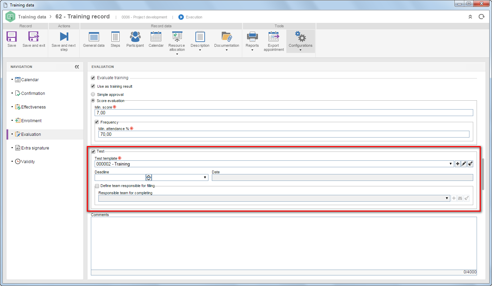Click the Execution status play icon

181,17
